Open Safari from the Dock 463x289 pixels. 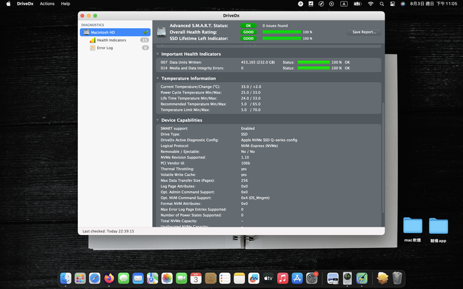tap(95, 278)
